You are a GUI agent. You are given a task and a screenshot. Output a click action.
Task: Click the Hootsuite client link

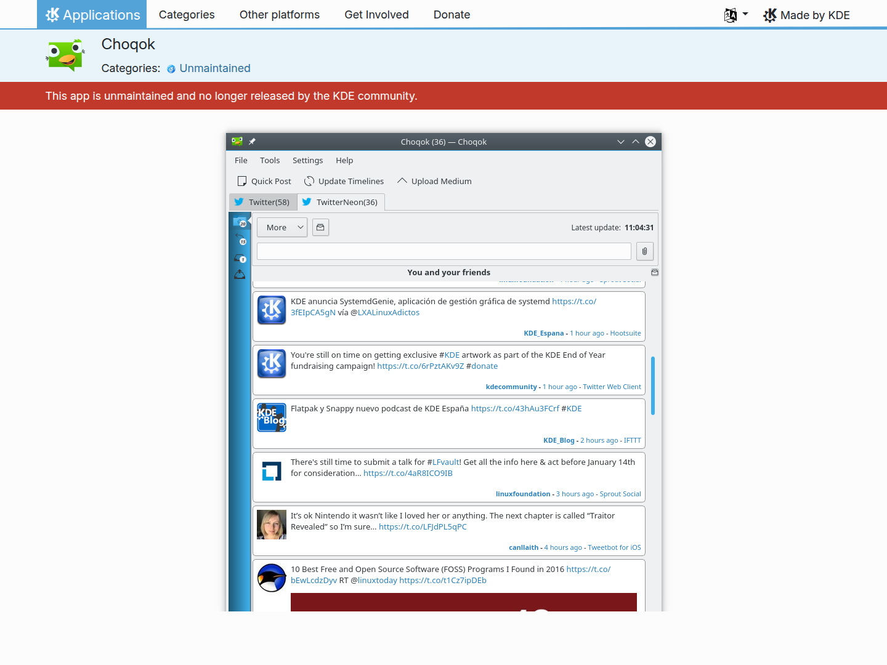[x=626, y=333]
